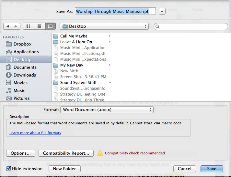Open Dropbox in the sidebar

[x=22, y=44]
